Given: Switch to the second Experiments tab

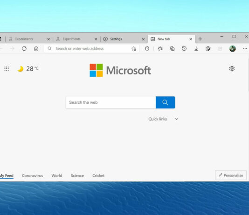Looking at the screenshot, I should [x=76, y=39].
